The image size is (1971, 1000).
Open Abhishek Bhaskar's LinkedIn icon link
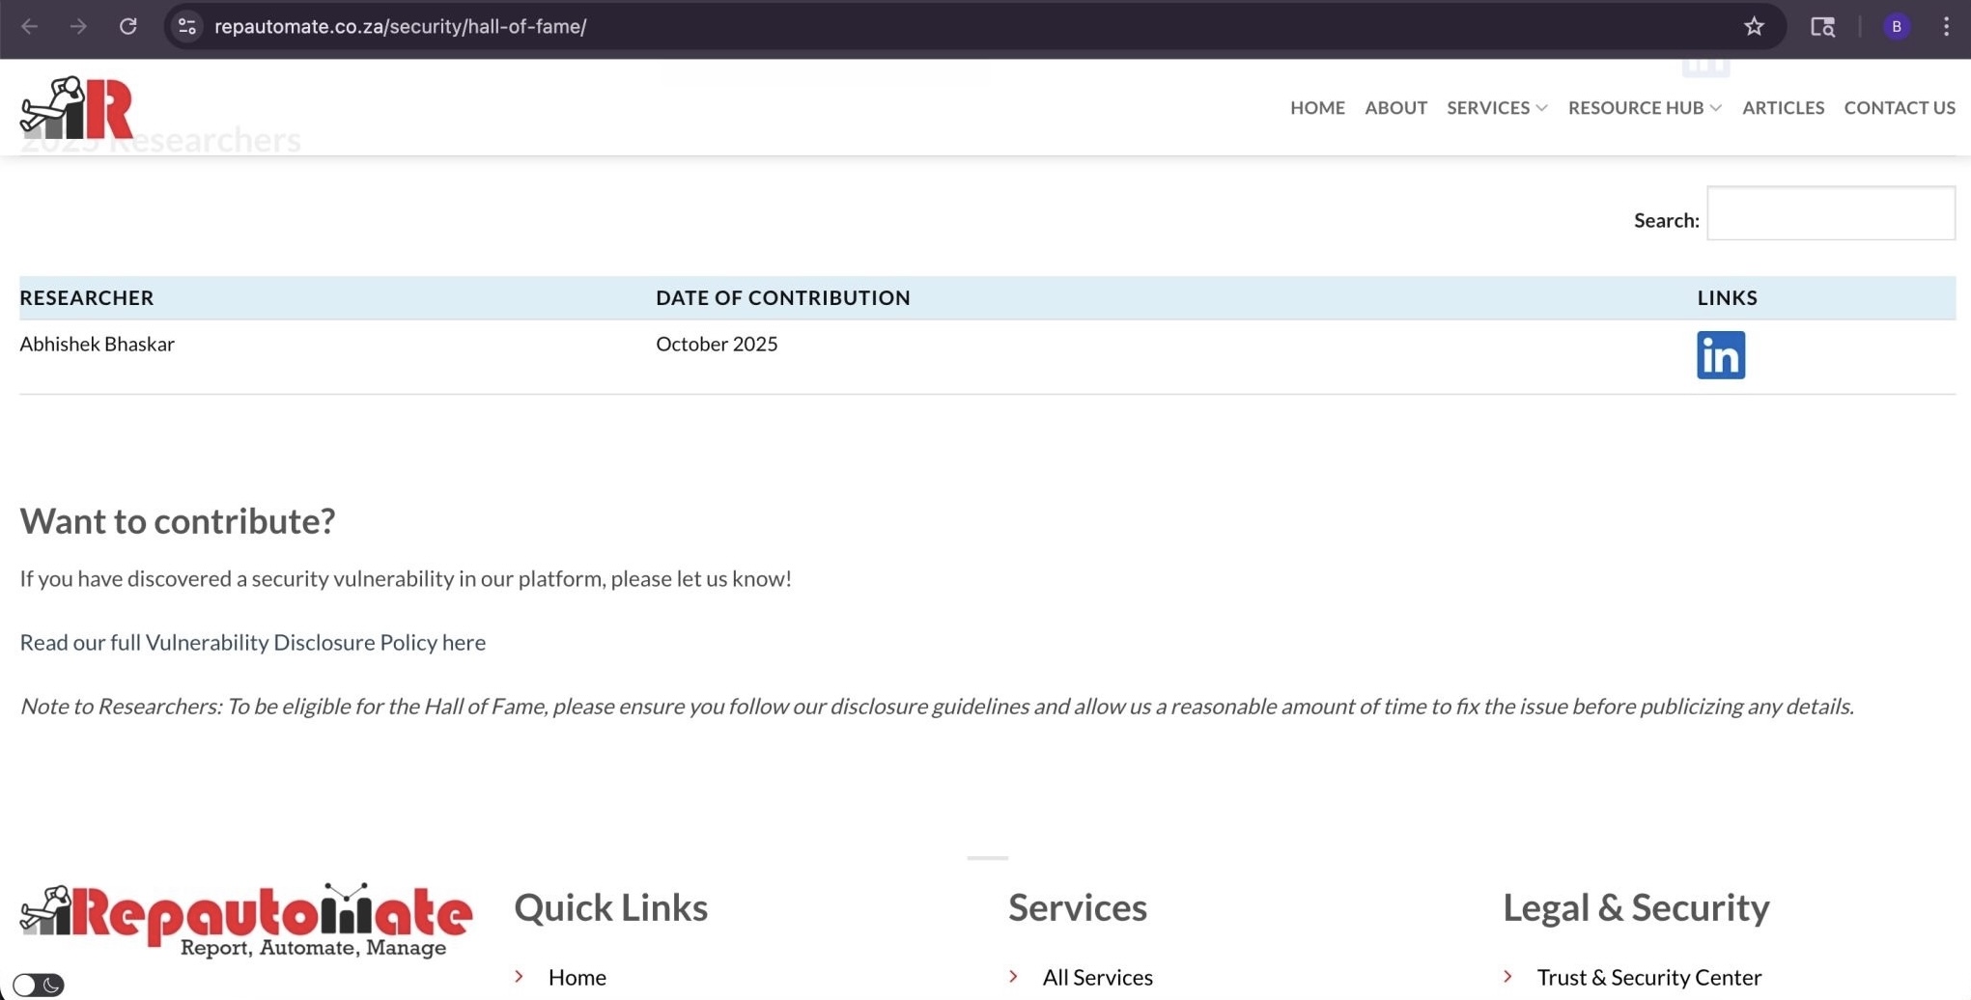pos(1721,355)
